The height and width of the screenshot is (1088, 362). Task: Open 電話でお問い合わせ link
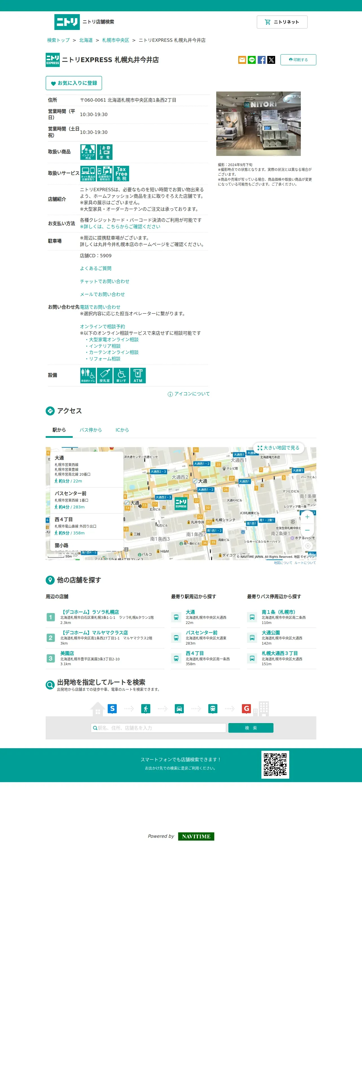pyautogui.click(x=100, y=307)
